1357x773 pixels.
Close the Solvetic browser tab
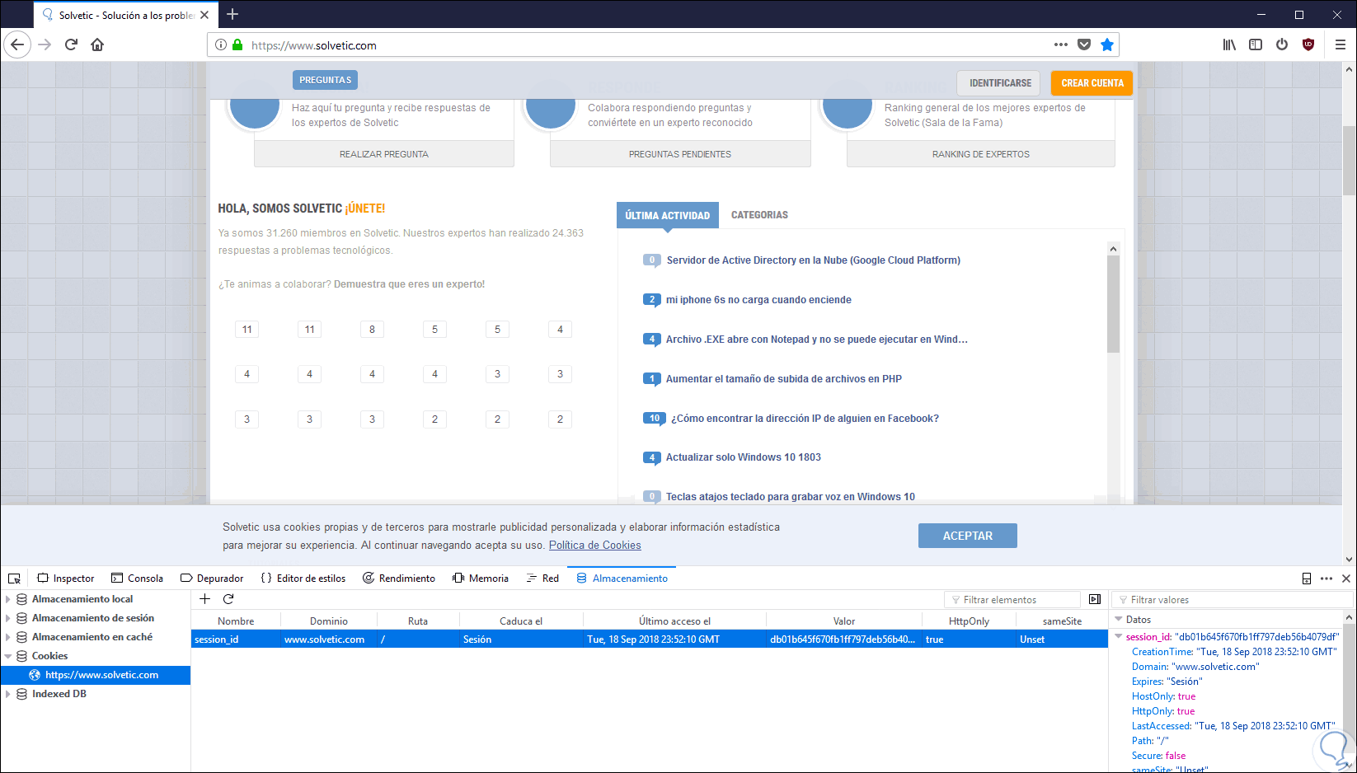click(x=204, y=15)
